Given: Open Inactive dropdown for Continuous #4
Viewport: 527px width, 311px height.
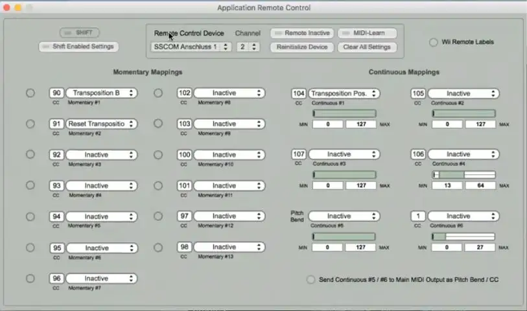Looking at the screenshot, I should coord(463,154).
